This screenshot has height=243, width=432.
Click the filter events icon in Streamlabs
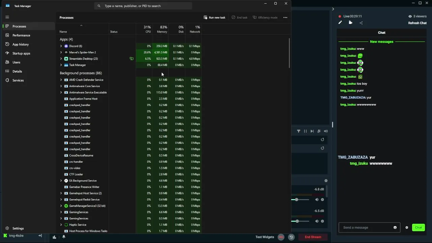(x=299, y=131)
